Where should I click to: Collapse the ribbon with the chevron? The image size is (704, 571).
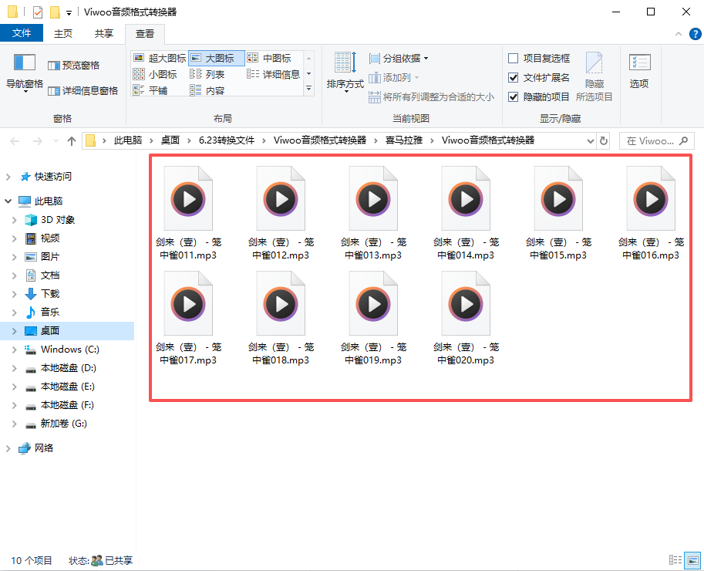679,34
